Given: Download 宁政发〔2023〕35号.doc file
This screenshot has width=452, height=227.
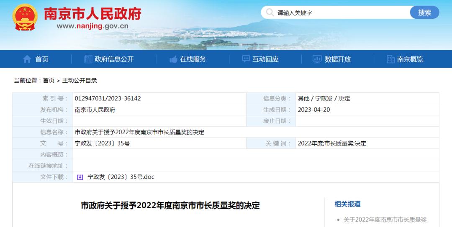Looking at the screenshot, I should (121, 177).
